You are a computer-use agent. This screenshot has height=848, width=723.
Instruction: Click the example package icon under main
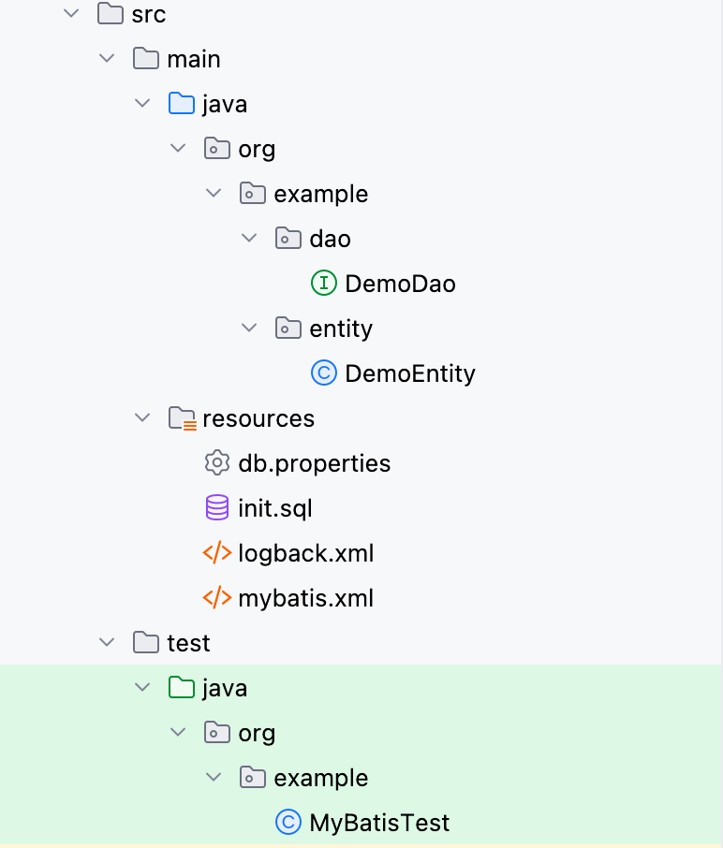(x=253, y=193)
